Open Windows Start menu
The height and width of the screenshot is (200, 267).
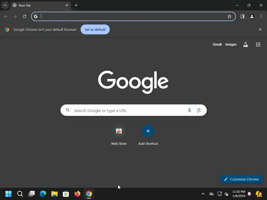(9, 194)
